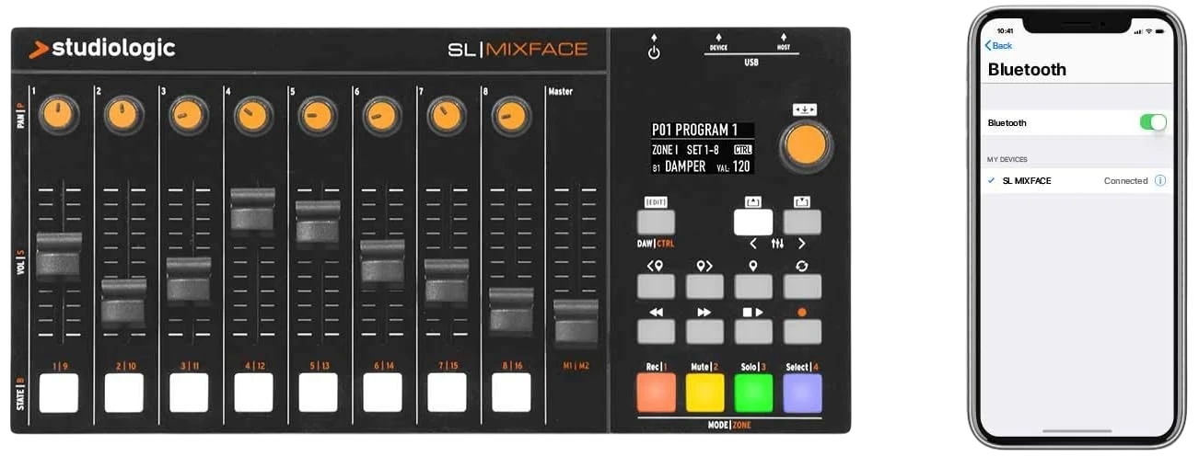Viewport: 1199px width, 468px height.
Task: Tap the SL MIXFACE device row on the phone
Action: click(x=1077, y=180)
